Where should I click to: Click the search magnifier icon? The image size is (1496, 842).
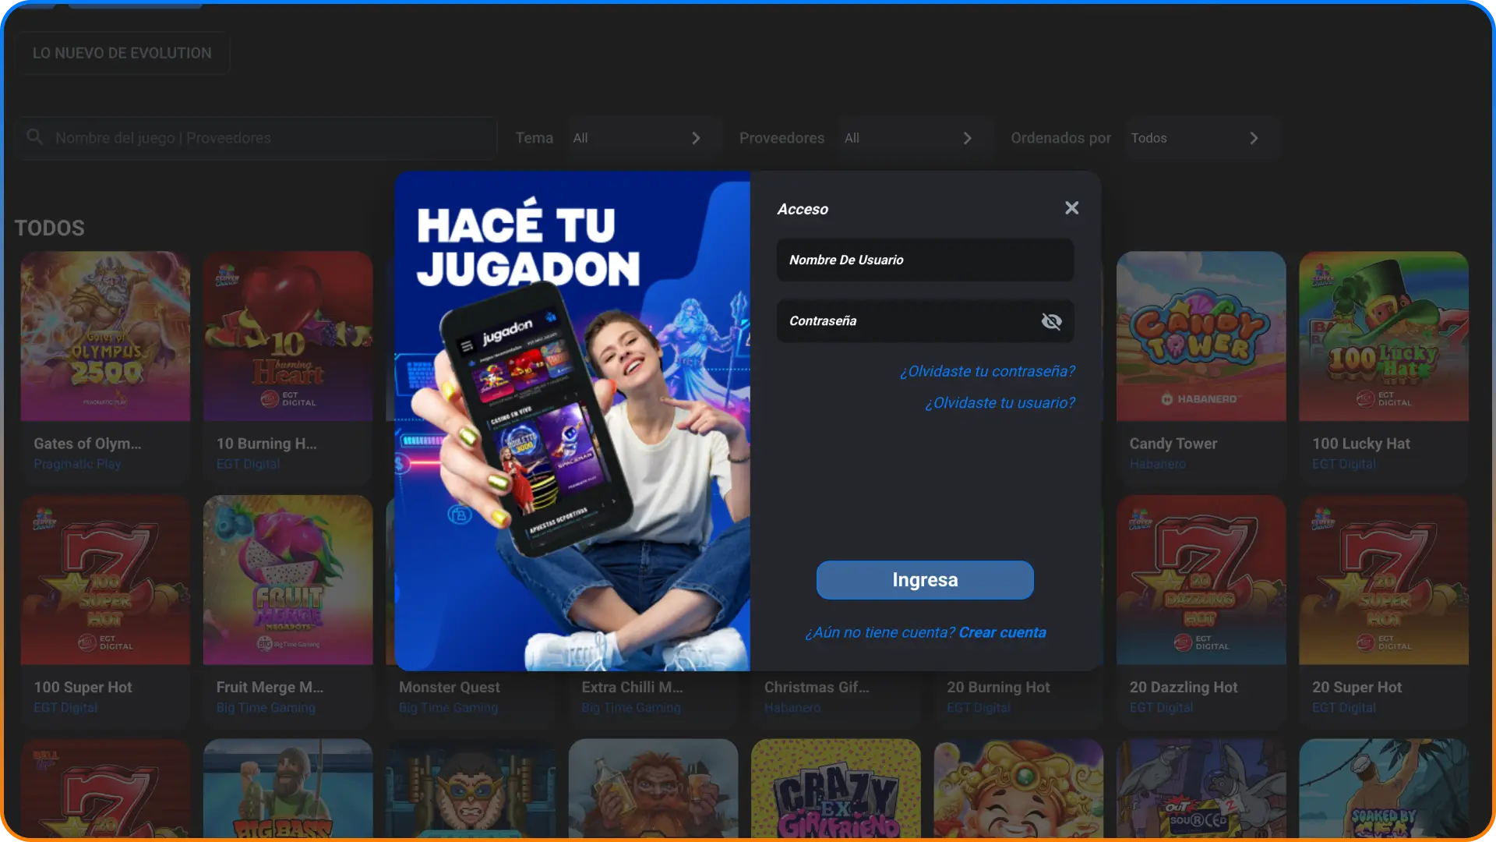click(x=34, y=137)
